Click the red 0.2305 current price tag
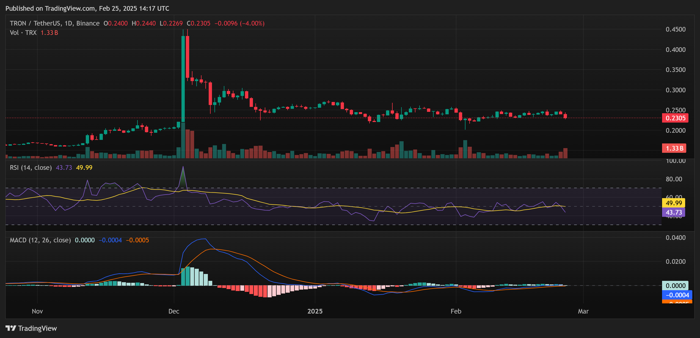 point(675,118)
